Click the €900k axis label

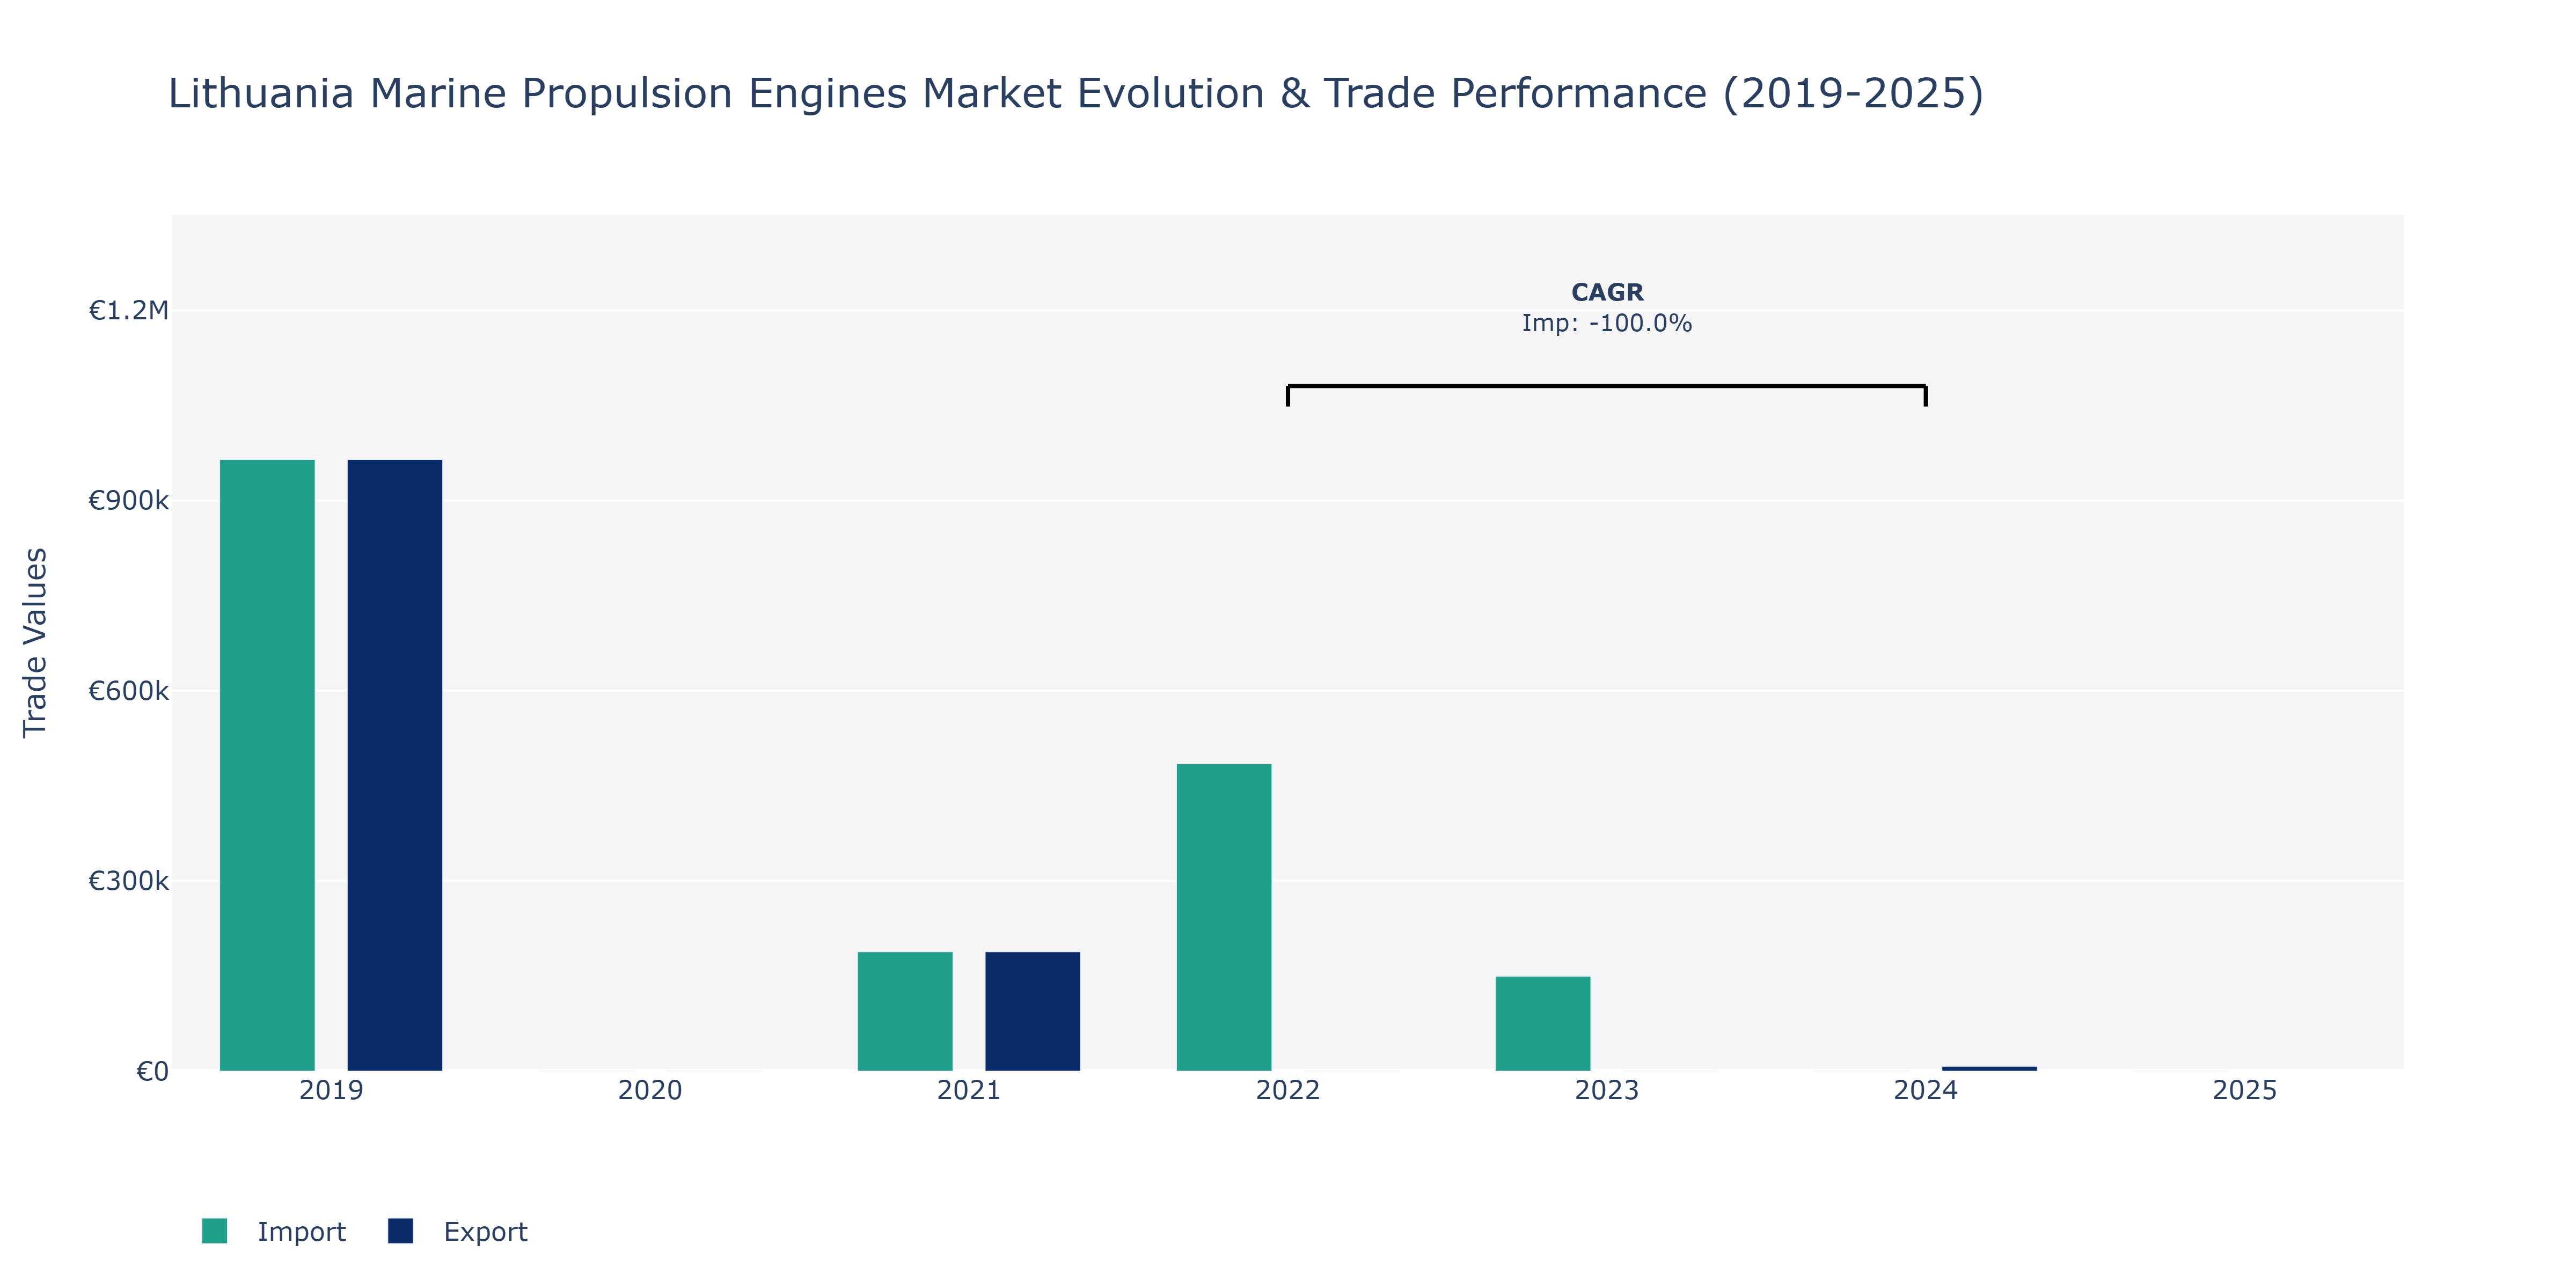(x=128, y=501)
